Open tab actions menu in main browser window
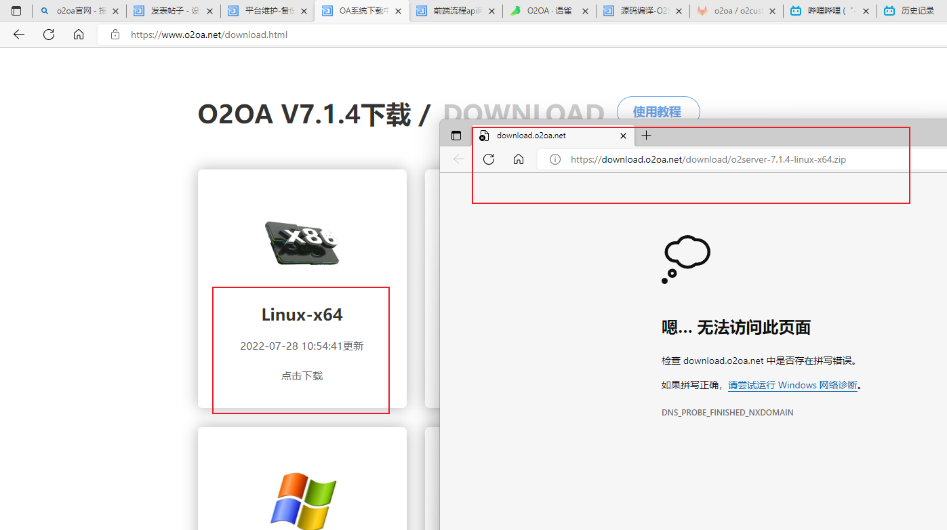This screenshot has height=530, width=947. (x=16, y=11)
